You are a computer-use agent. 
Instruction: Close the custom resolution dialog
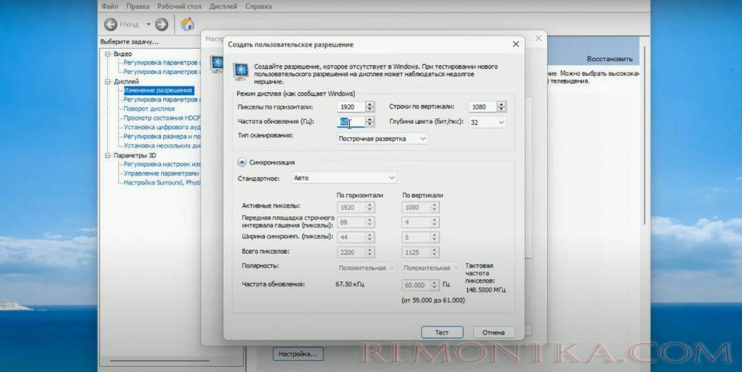[516, 44]
